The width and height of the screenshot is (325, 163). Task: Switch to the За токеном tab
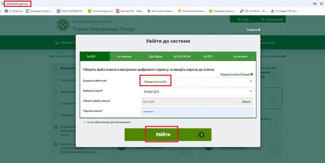tap(124, 56)
